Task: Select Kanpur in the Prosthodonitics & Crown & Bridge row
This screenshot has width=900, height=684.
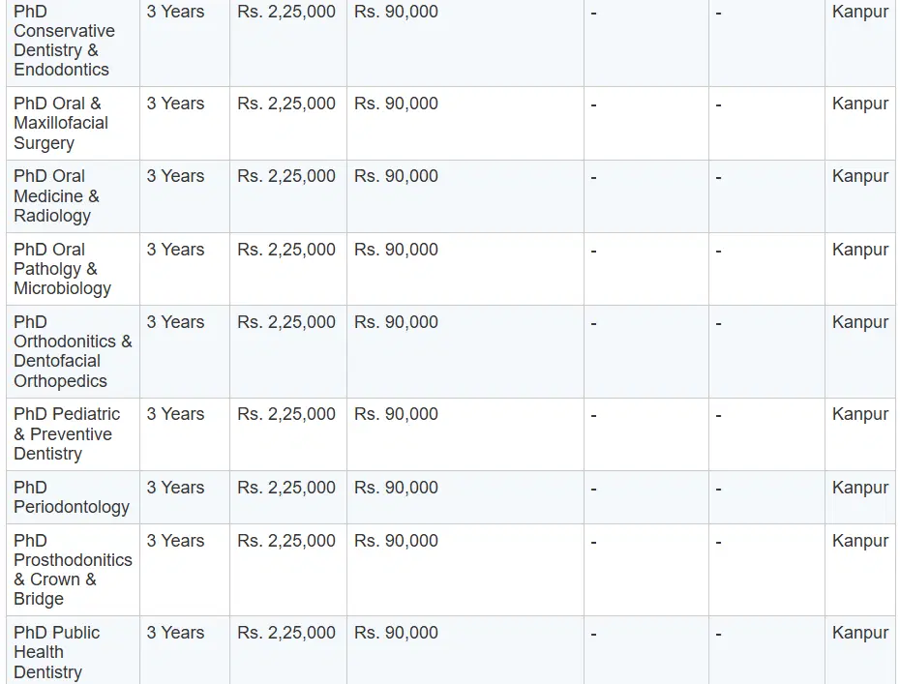Action: tap(859, 541)
